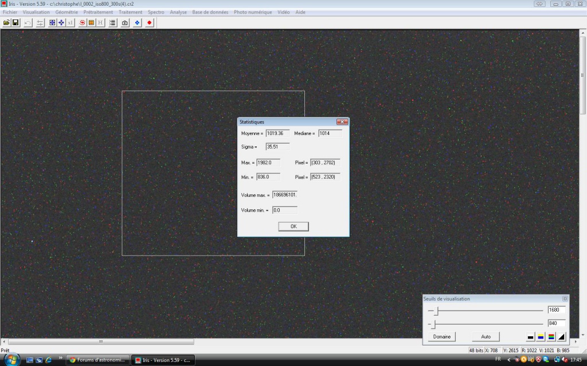Viewport: 587px width, 366px height.
Task: Click the Forums d'astronomi... taskbar button
Action: click(x=98, y=360)
